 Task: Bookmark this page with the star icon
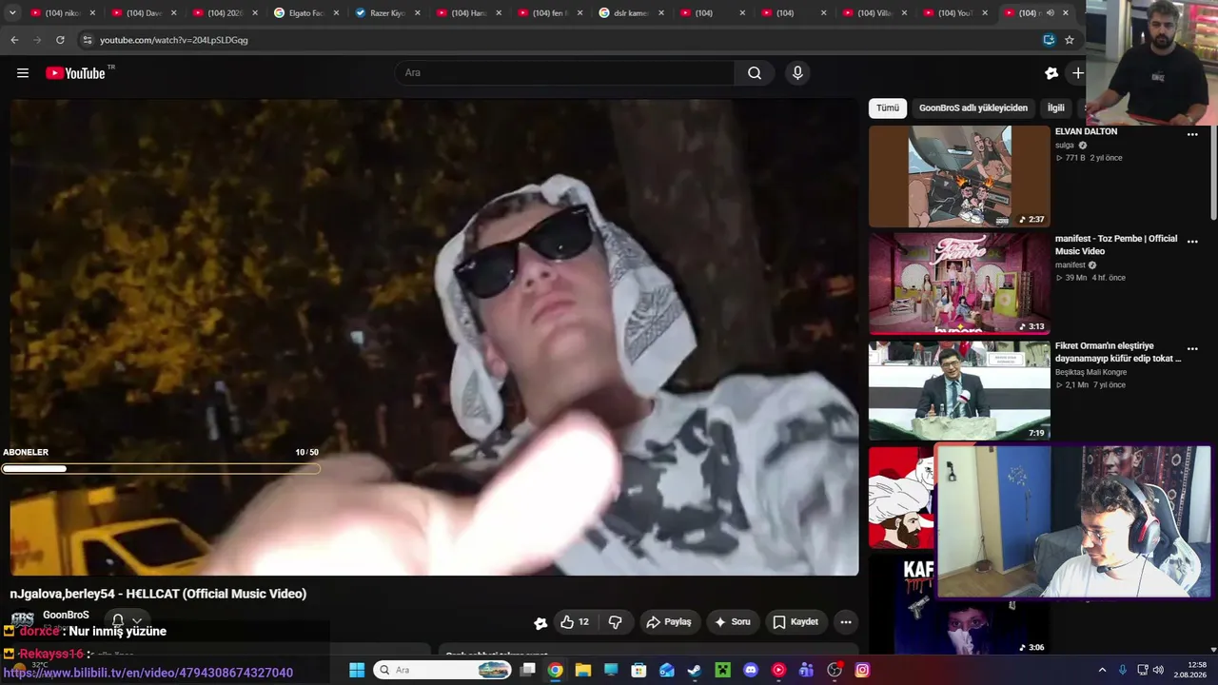click(x=1070, y=40)
